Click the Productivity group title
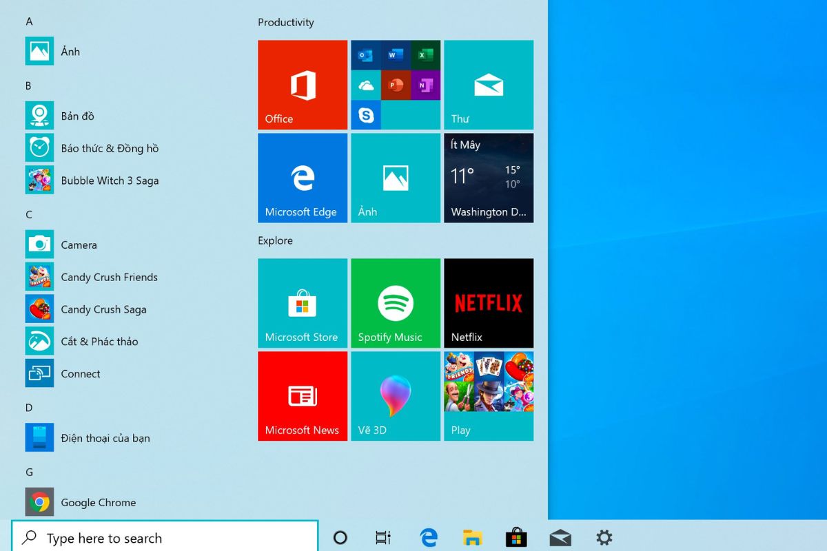This screenshot has width=827, height=551. click(286, 22)
